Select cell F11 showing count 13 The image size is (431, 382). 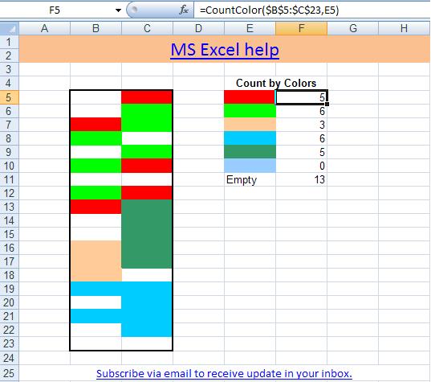301,179
